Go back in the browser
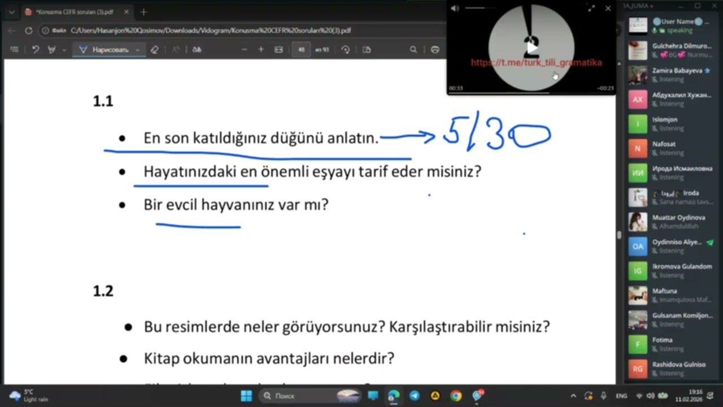This screenshot has width=723, height=407. [11, 31]
